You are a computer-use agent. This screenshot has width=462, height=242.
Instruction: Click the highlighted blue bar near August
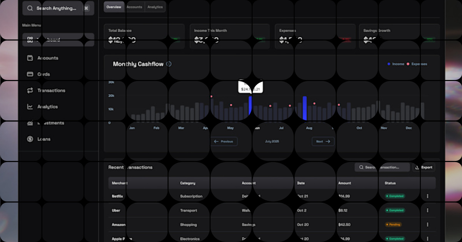coord(305,108)
